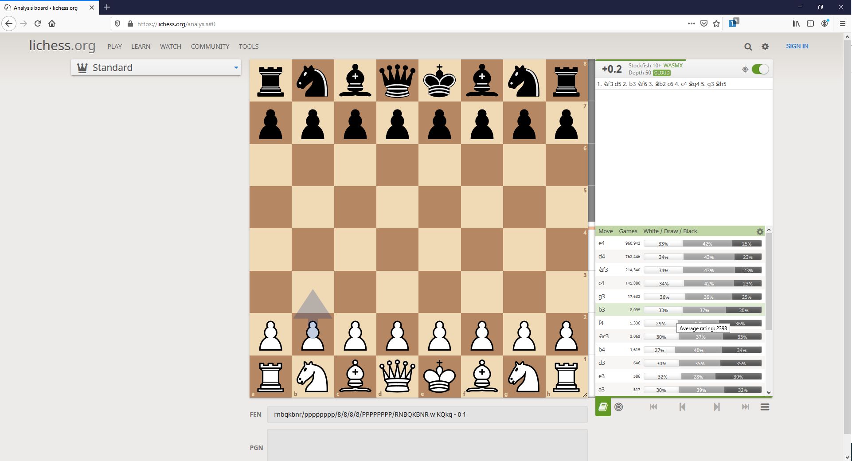Open the TOOLS menu
Image resolution: width=852 pixels, height=461 pixels.
(249, 47)
